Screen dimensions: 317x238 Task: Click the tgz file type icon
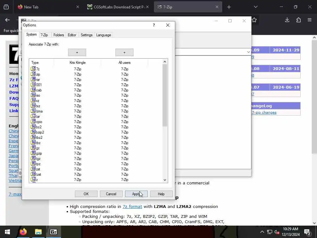(33, 158)
